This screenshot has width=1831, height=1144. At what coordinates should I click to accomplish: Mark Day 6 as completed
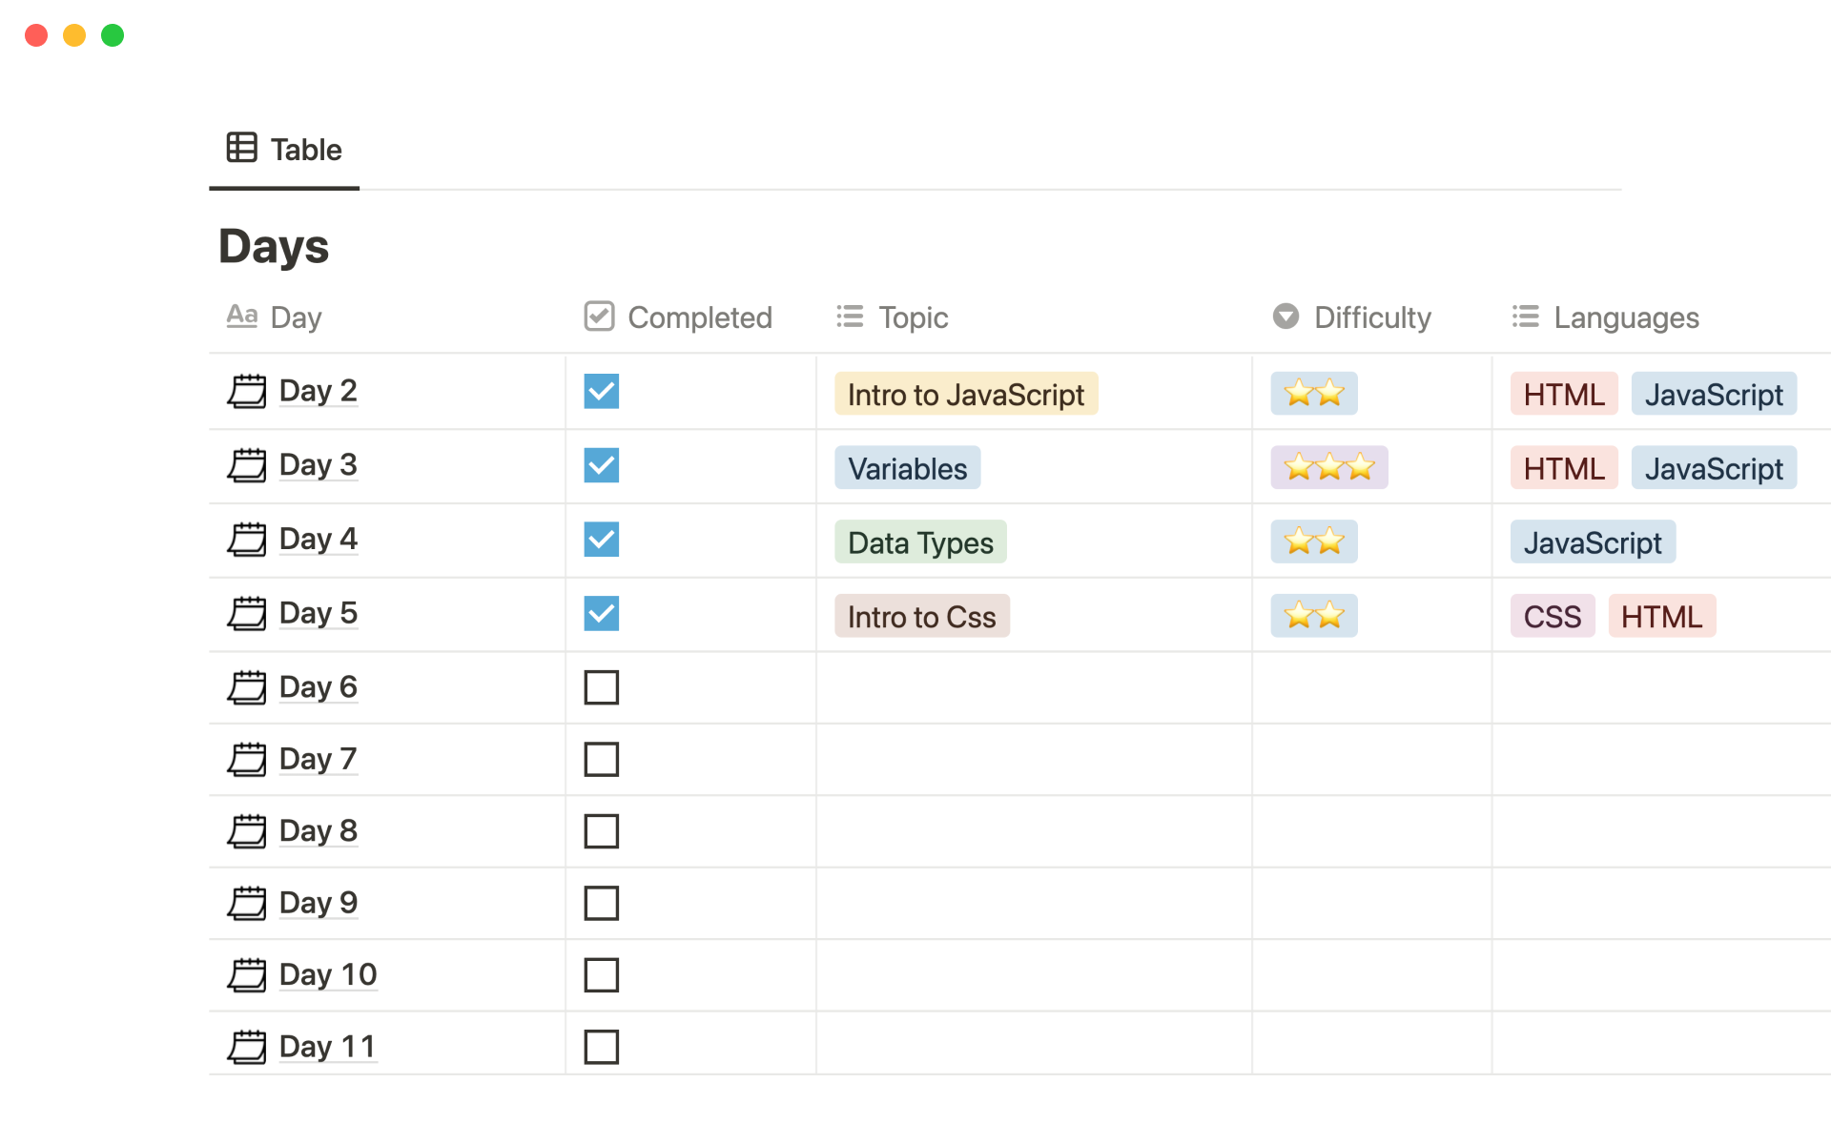(602, 687)
